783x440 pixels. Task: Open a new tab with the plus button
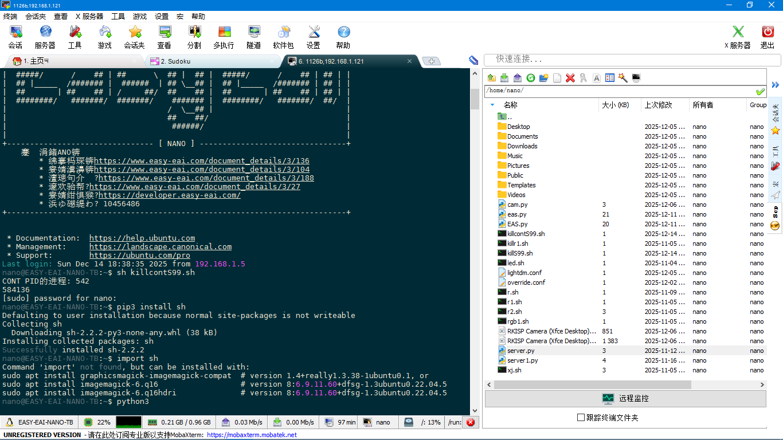[431, 61]
